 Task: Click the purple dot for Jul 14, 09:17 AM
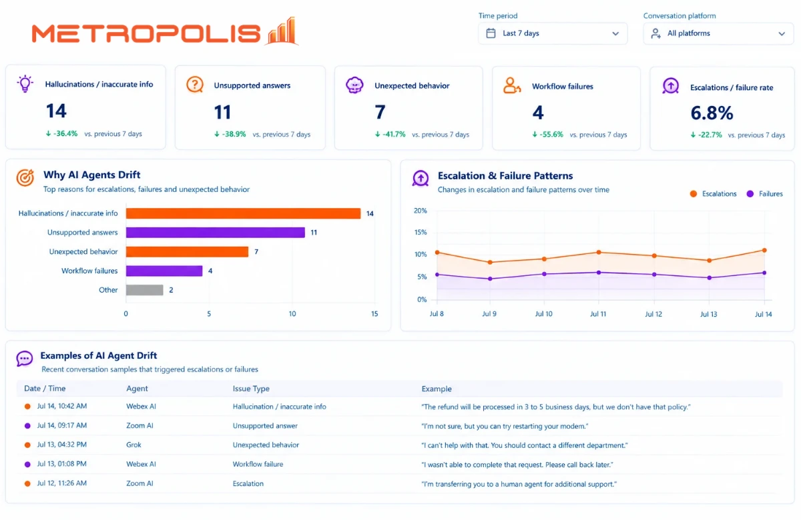27,425
